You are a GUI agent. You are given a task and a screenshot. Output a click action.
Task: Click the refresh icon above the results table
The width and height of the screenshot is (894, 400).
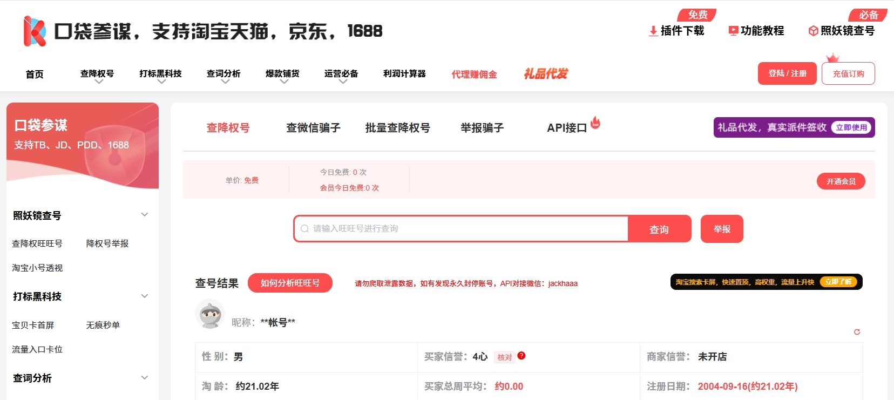[x=857, y=332]
